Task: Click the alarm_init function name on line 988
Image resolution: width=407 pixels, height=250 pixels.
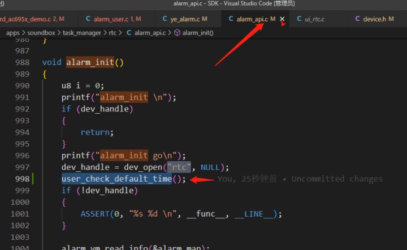Action: (x=90, y=62)
